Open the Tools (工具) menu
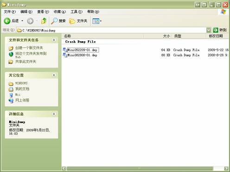 coord(77,12)
